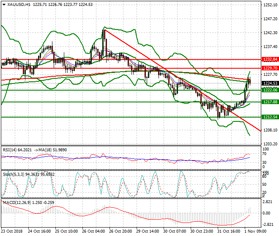The width and height of the screenshot is (279, 236).
Task: Click the 29 Oct 14:00 time label
Action: [148, 231]
